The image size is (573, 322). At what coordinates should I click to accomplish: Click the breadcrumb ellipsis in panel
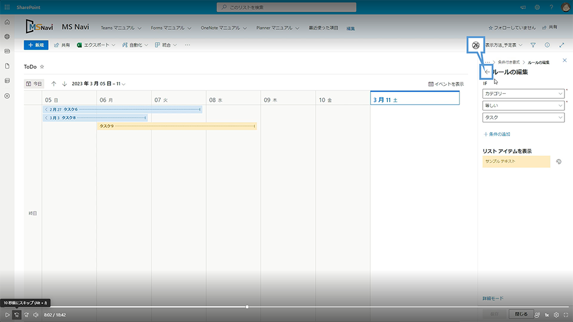coord(487,62)
